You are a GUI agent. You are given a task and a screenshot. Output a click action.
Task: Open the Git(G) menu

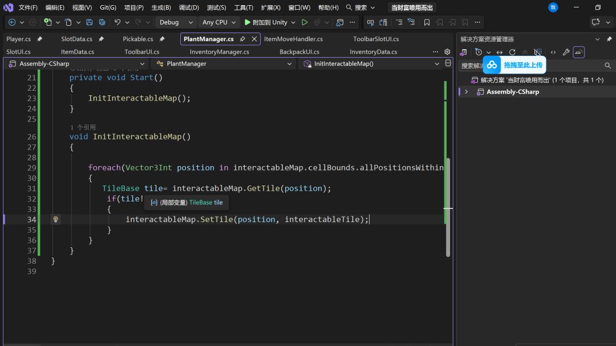(108, 7)
